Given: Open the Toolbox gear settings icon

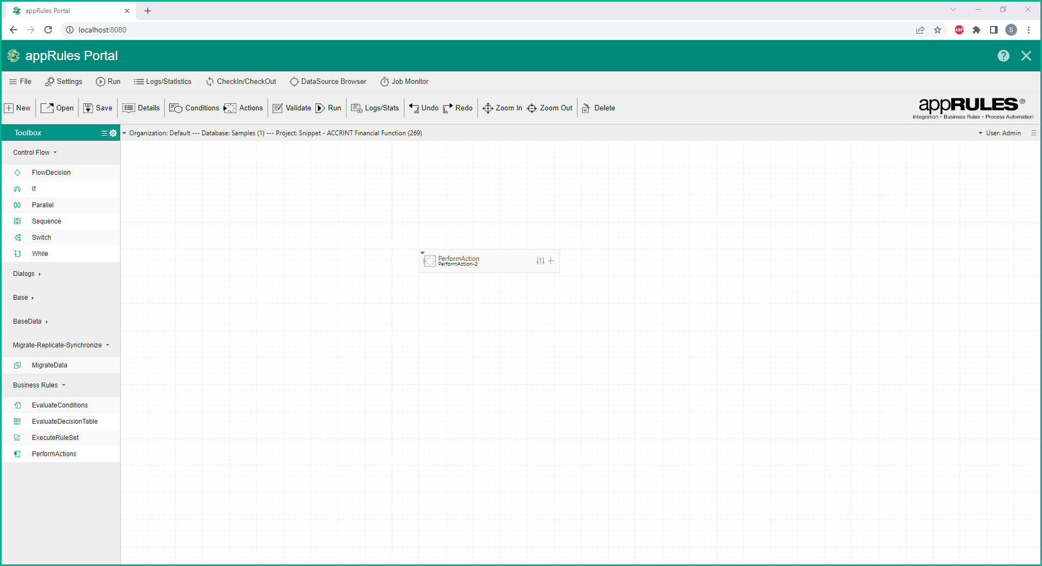Looking at the screenshot, I should point(113,133).
